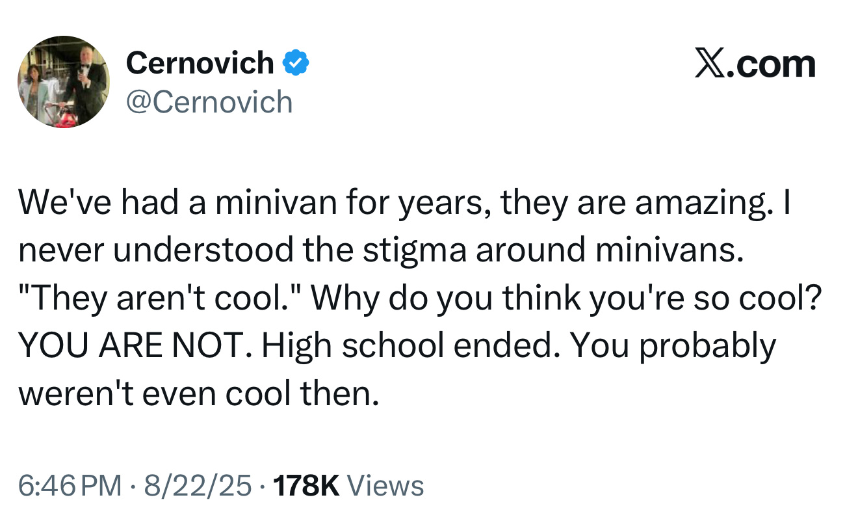Open the 178K view count
The image size is (858, 532).
pyautogui.click(x=307, y=486)
